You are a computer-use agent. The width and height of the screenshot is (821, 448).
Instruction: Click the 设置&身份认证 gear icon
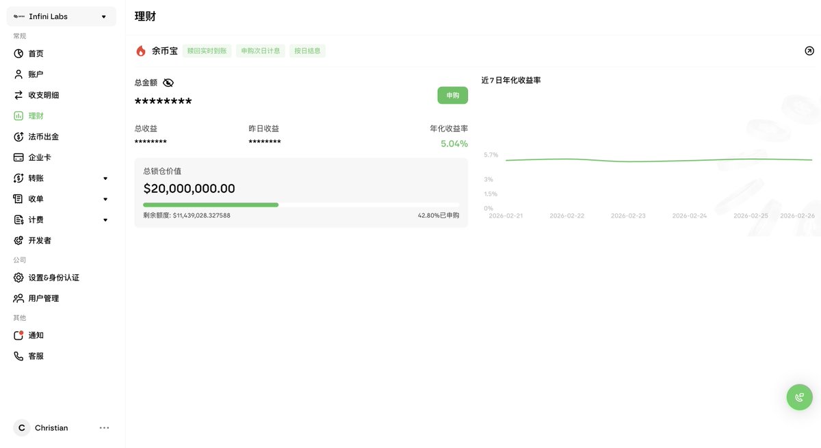18,278
